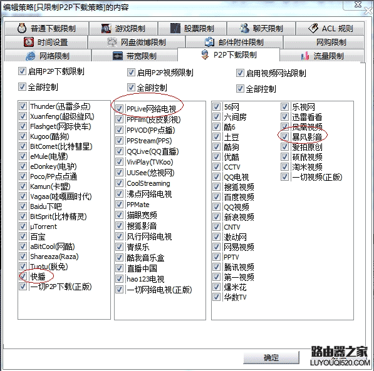Toggle 快播 checkbox
The width and height of the screenshot is (374, 371).
(x=23, y=276)
